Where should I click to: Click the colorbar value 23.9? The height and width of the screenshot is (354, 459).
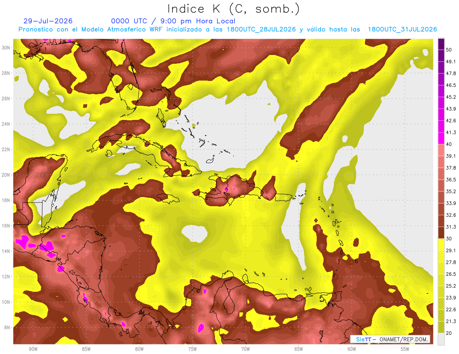[x=451, y=298]
